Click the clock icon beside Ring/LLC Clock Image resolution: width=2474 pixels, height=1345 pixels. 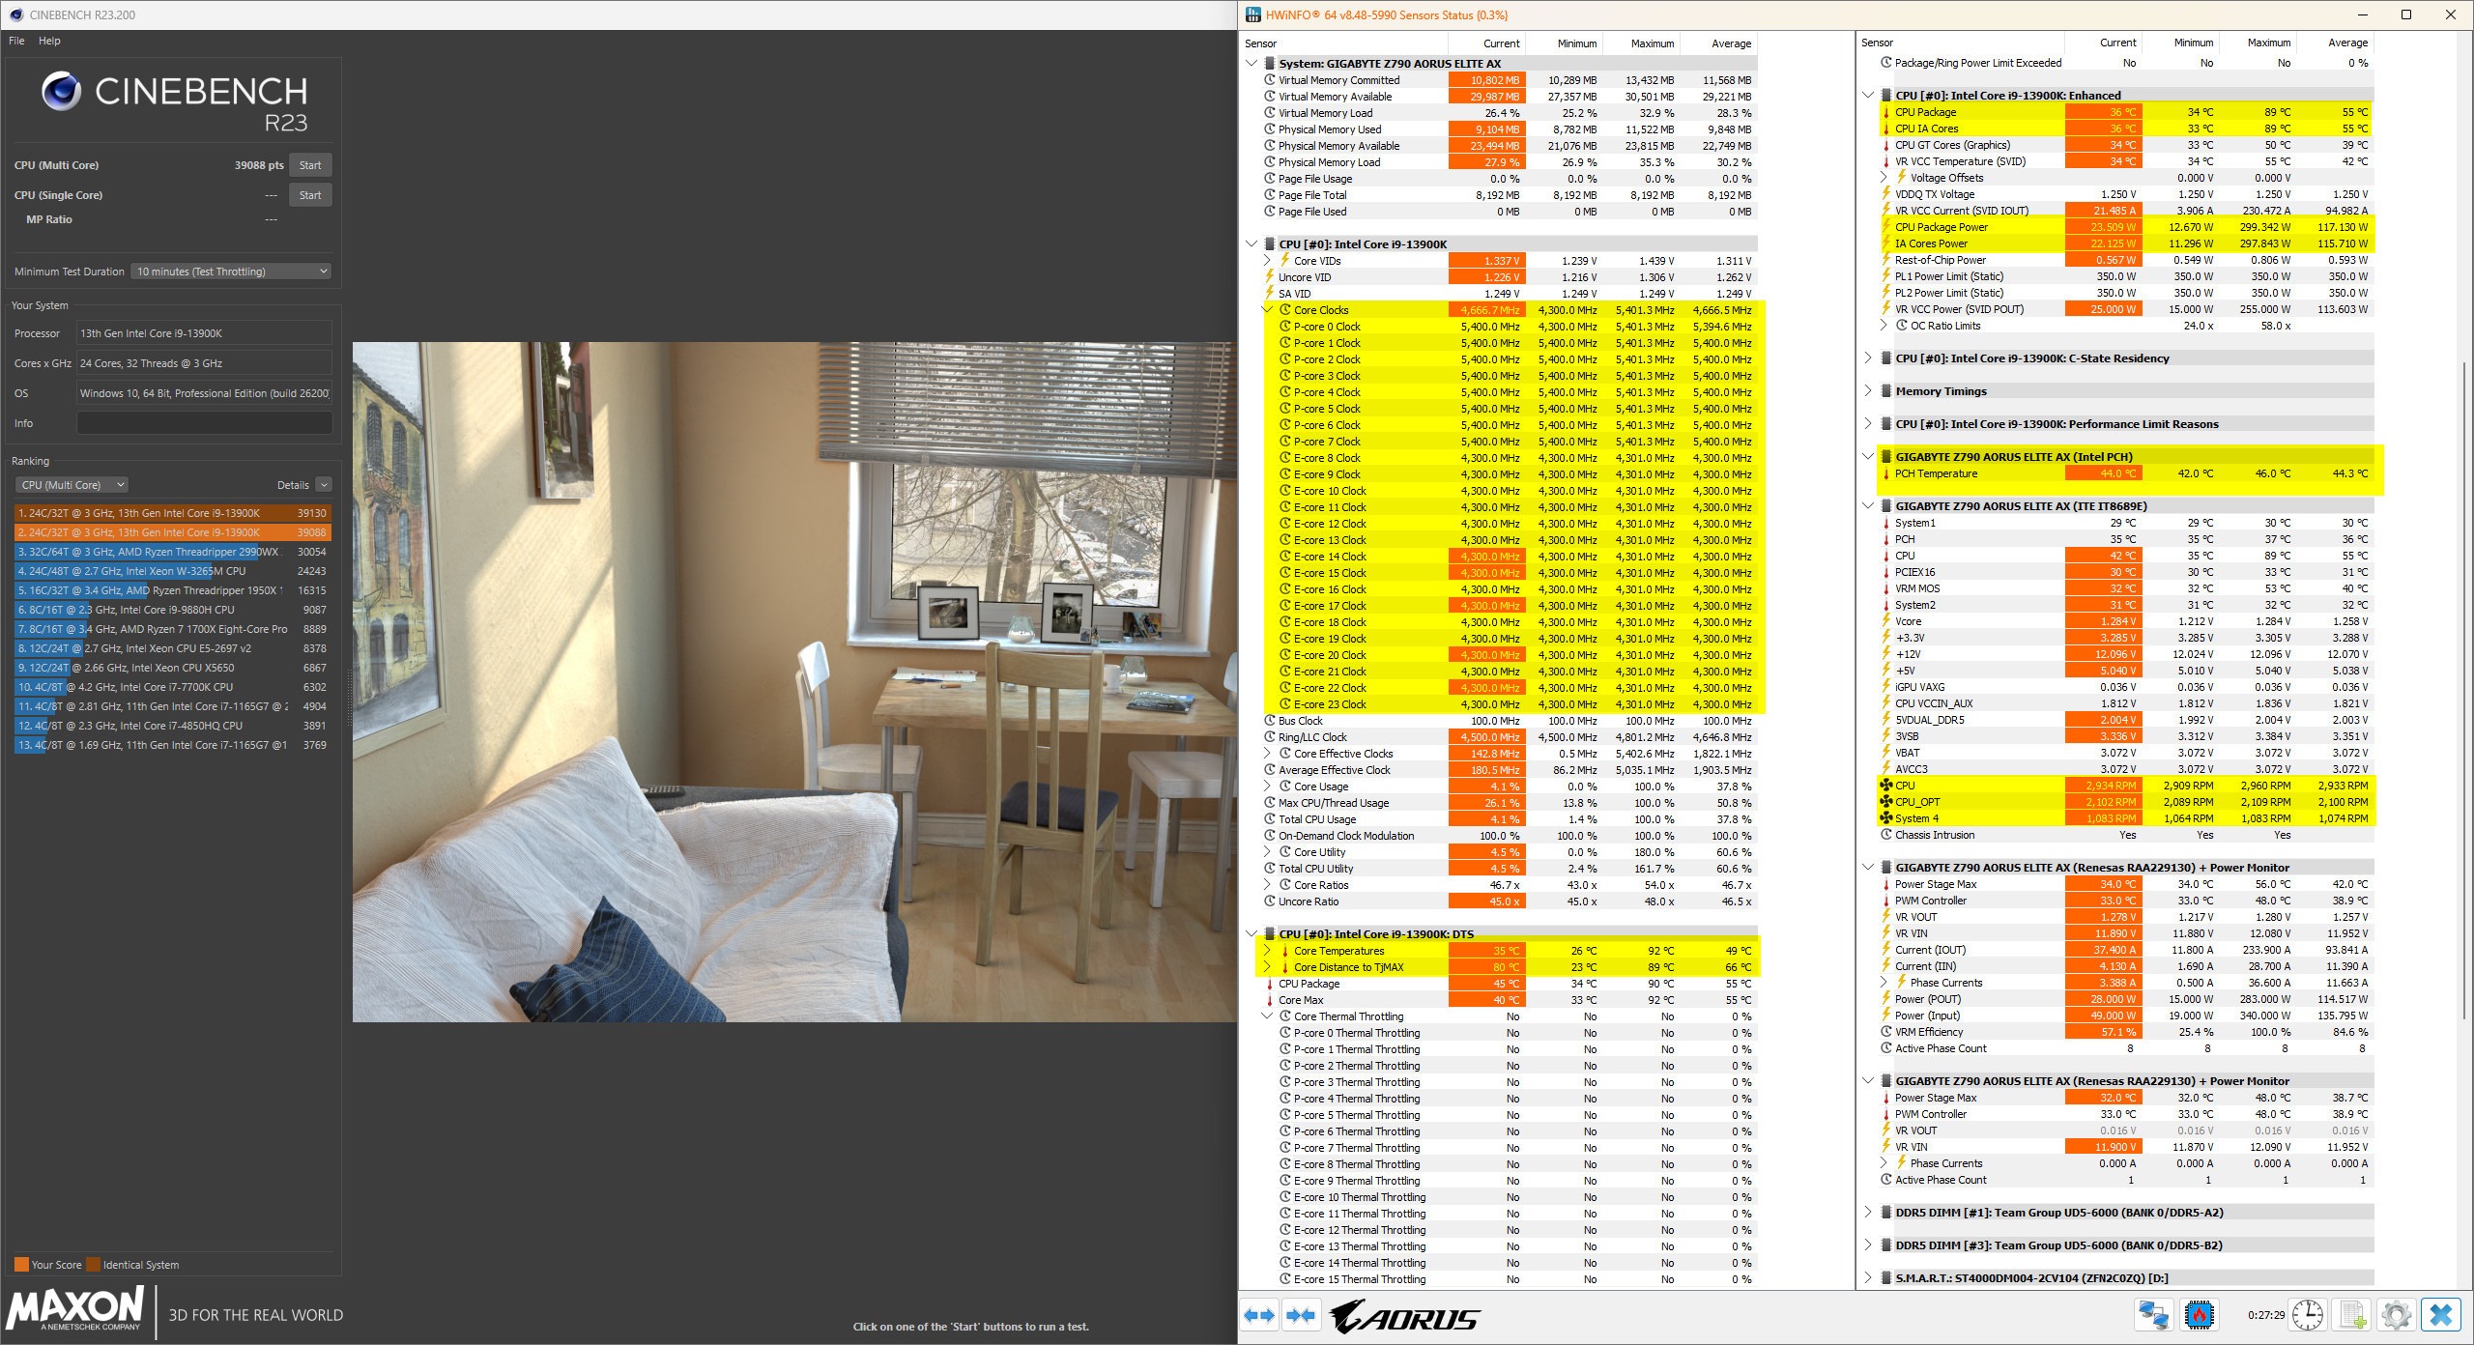tap(1270, 737)
